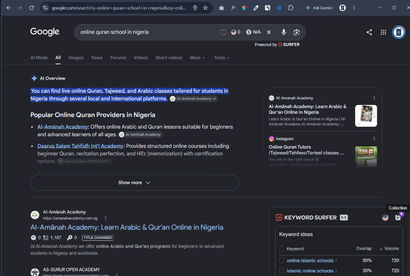Clear the search query with X
This screenshot has width=410, height=276.
point(269,32)
